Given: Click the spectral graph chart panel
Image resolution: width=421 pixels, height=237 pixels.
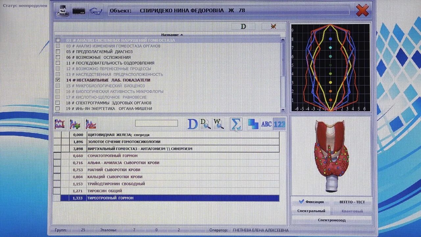Looking at the screenshot, I should click(x=330, y=67).
